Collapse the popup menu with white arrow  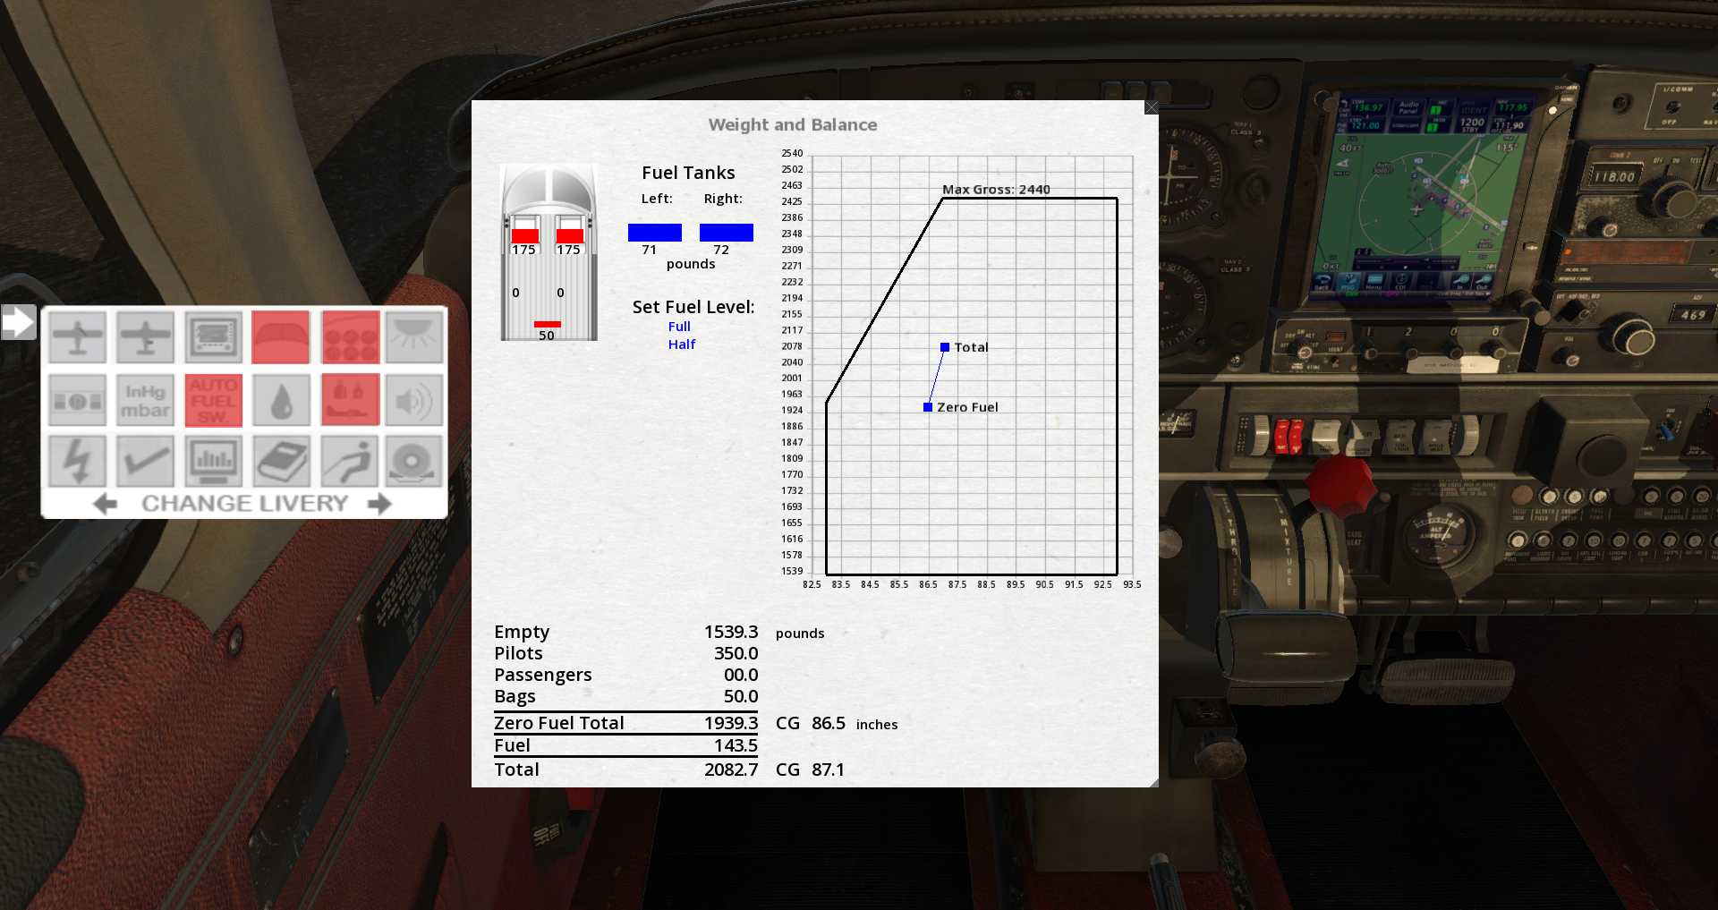tap(18, 322)
